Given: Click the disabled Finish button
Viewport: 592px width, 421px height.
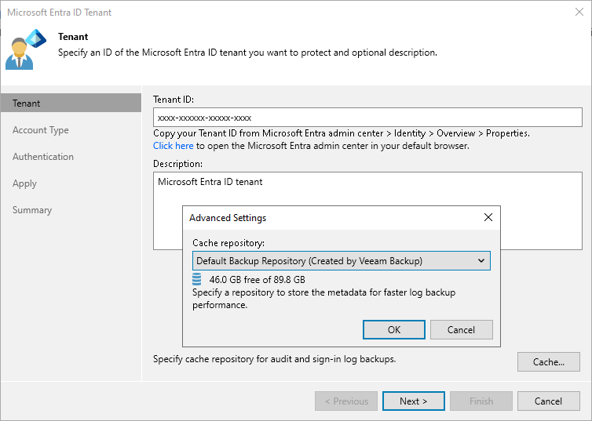Looking at the screenshot, I should pos(481,401).
